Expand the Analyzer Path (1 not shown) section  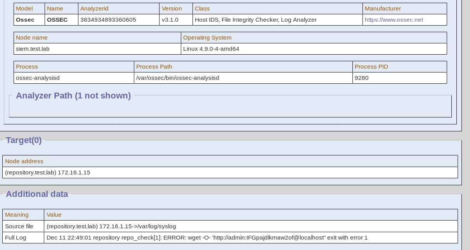[x=73, y=96]
